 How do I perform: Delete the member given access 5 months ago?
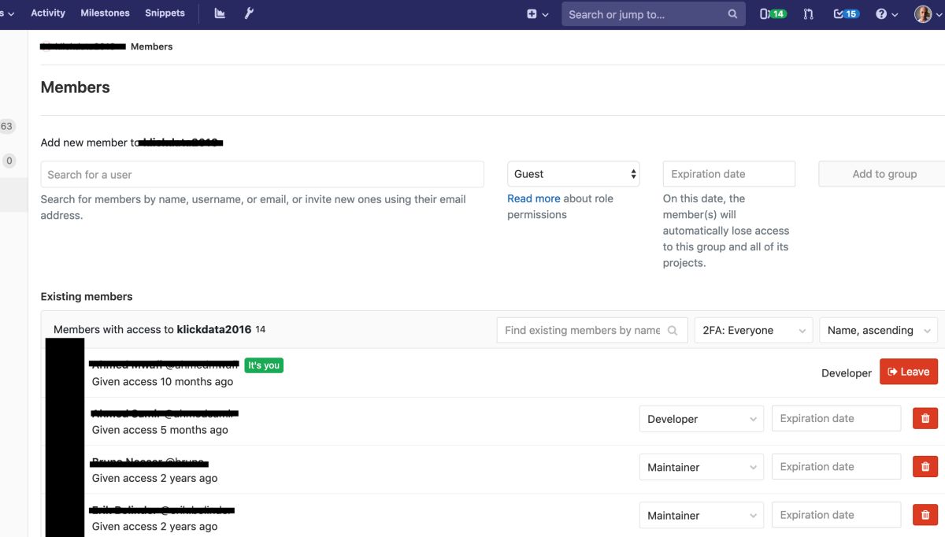[925, 419]
